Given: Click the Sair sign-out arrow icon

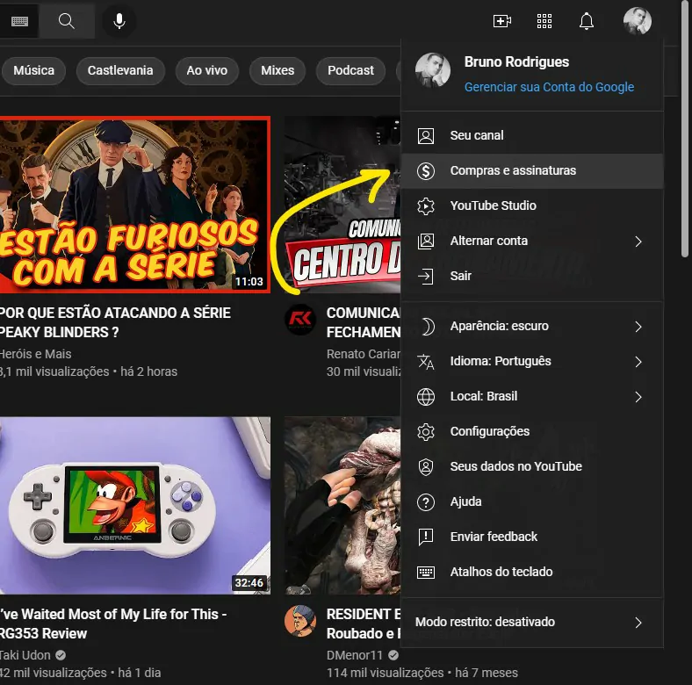Looking at the screenshot, I should 425,277.
